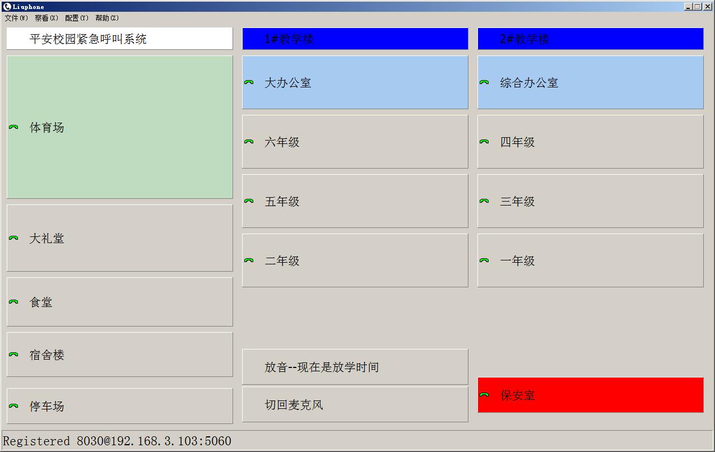Call the 一年级 classroom button
The width and height of the screenshot is (715, 452).
pos(591,260)
